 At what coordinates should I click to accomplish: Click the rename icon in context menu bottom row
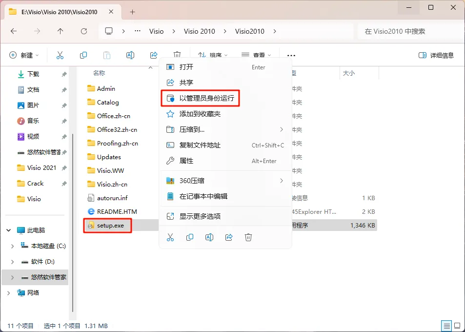coord(209,237)
